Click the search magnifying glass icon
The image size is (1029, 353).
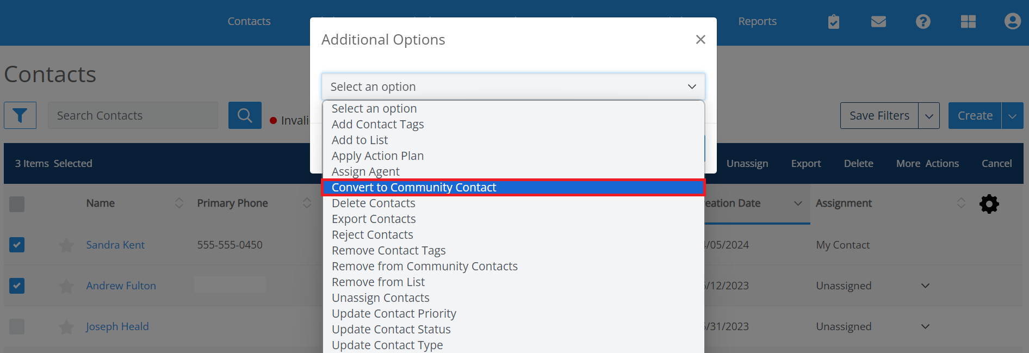click(245, 115)
